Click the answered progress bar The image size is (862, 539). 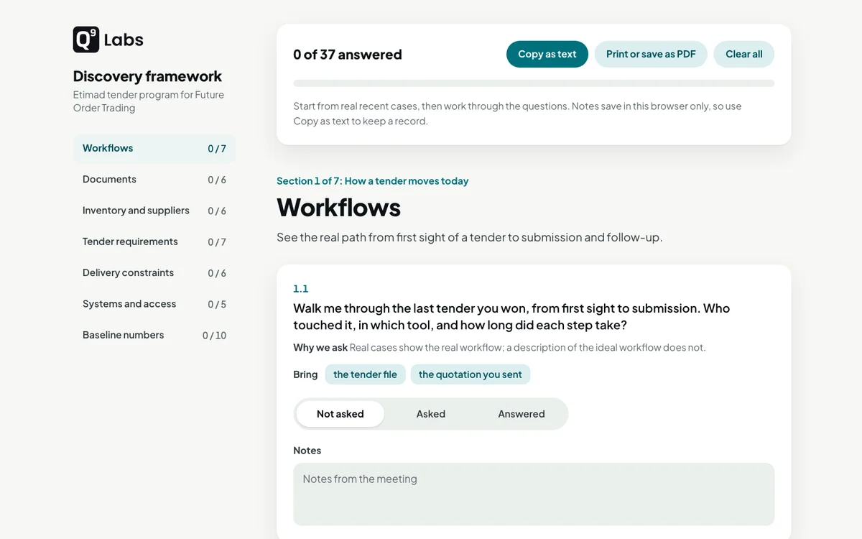(x=534, y=83)
